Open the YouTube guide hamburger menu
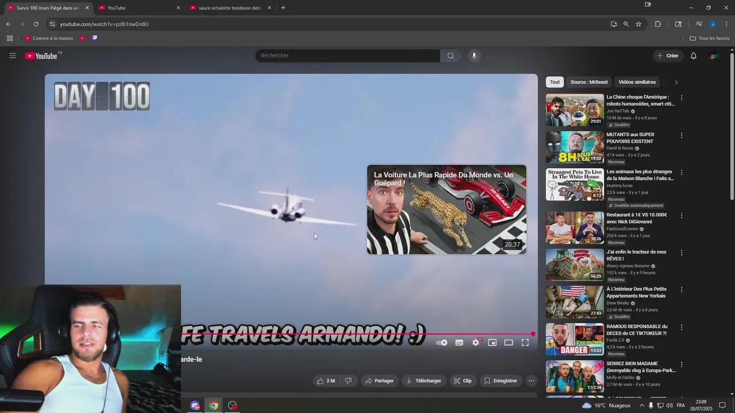Screen dimensions: 735x413 click(12, 56)
